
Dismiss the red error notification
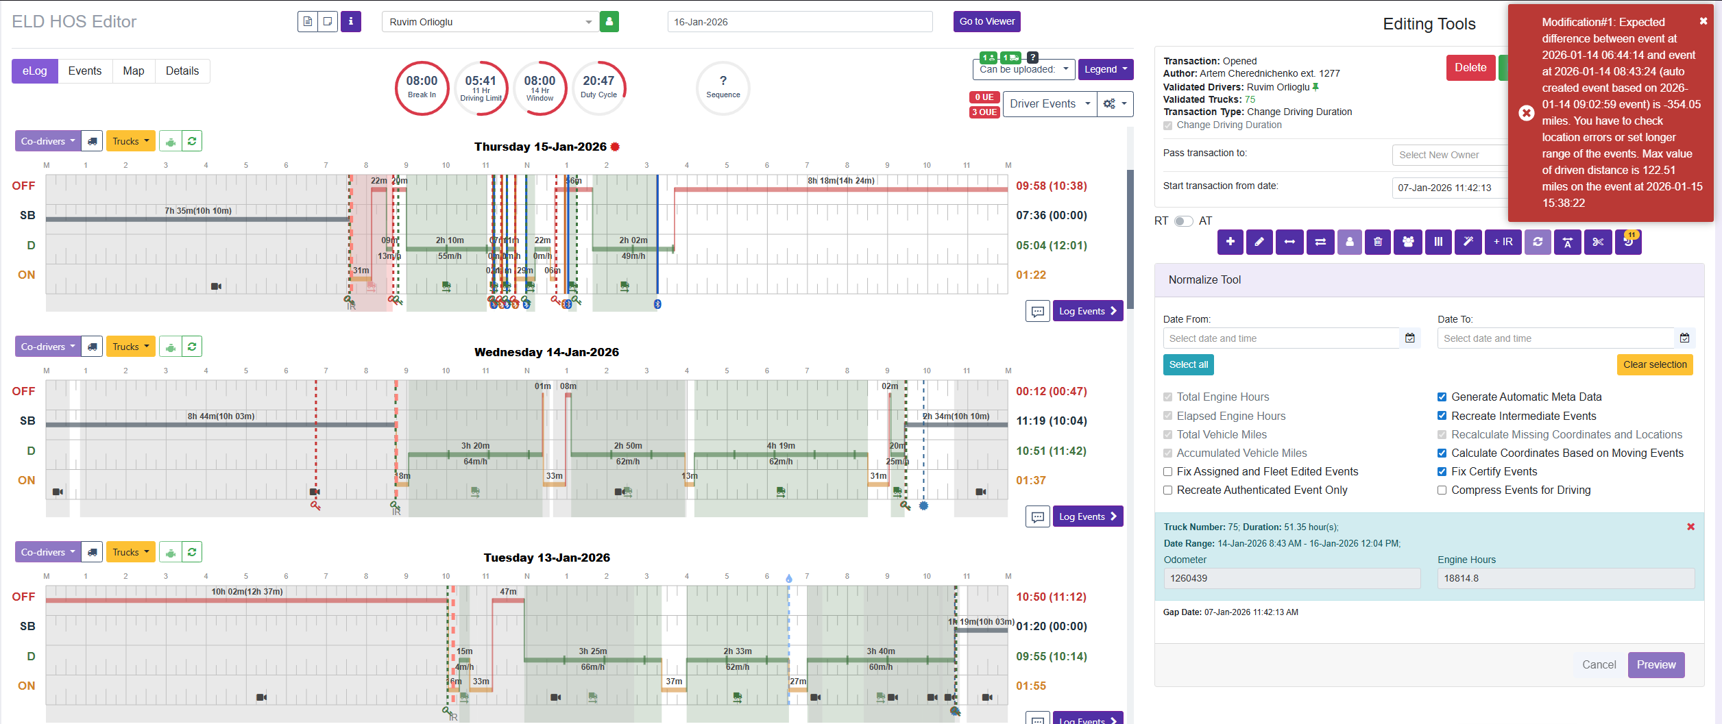(x=1703, y=21)
